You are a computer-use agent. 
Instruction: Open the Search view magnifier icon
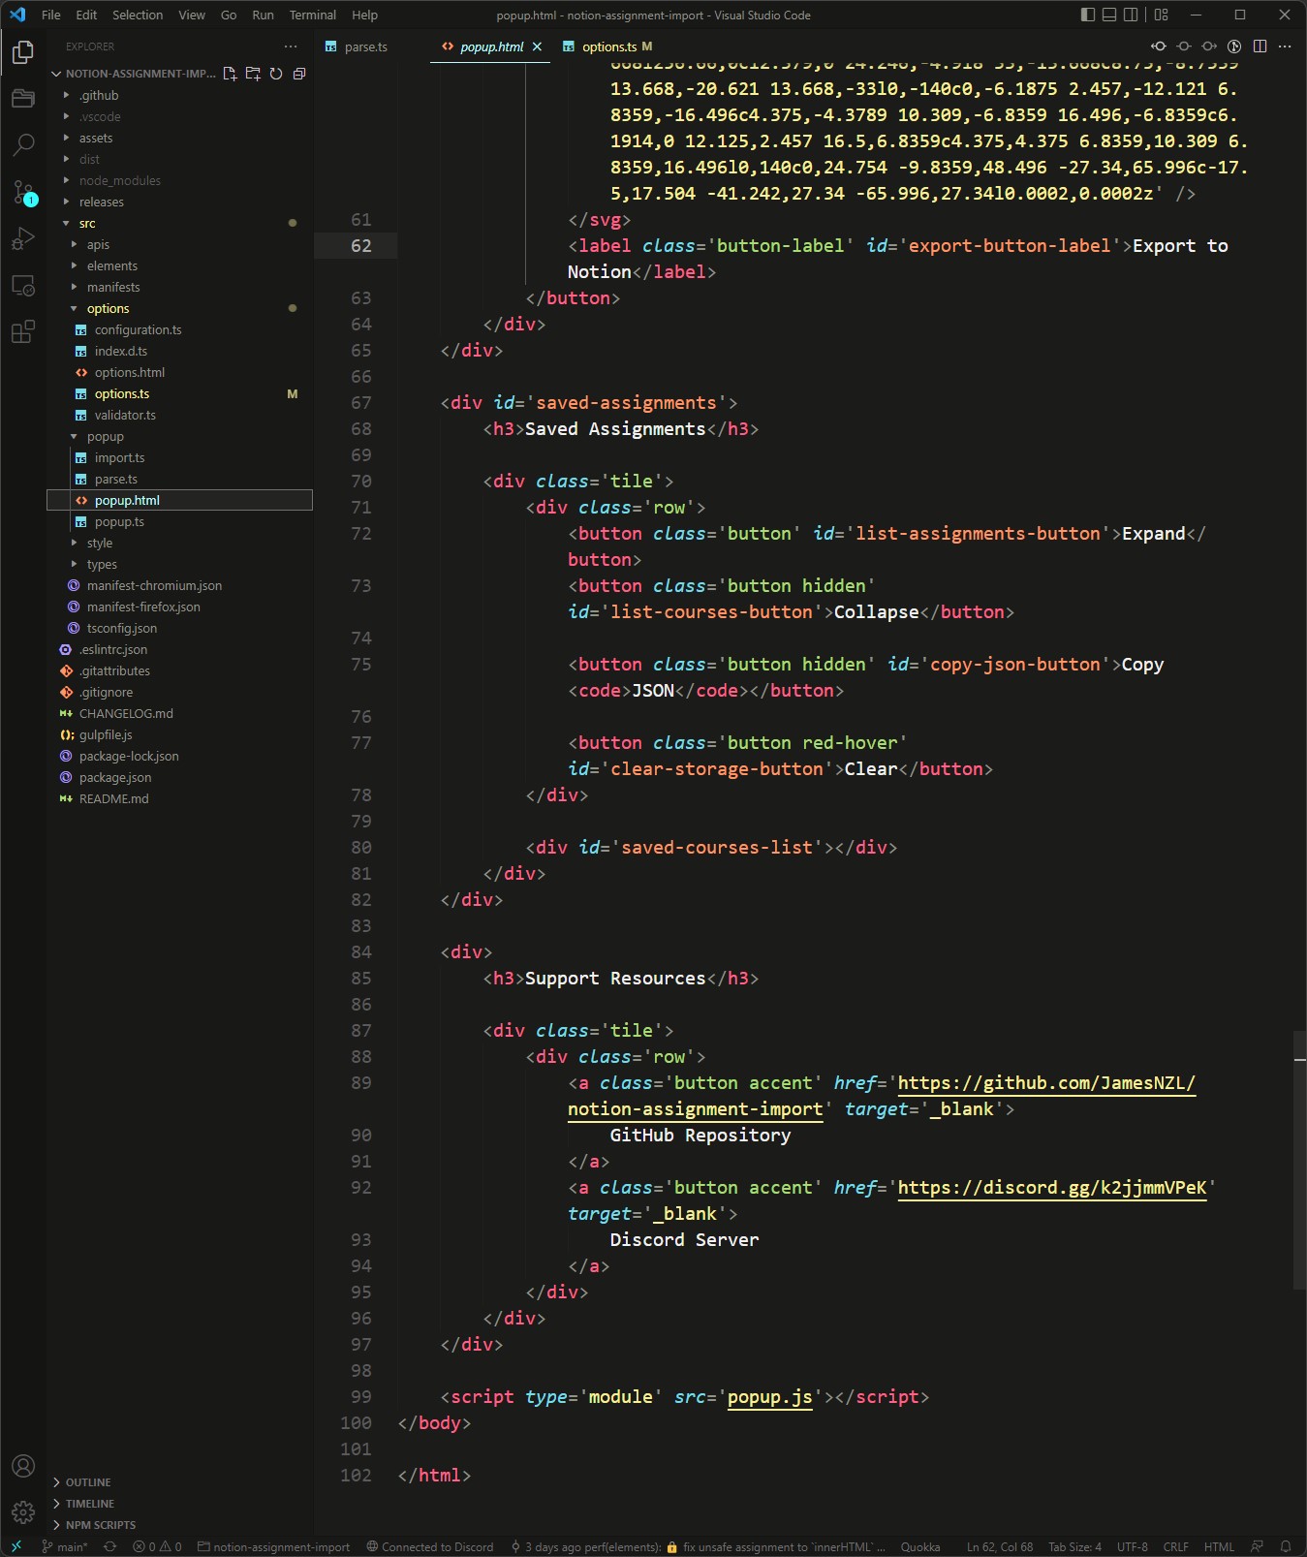pos(23,145)
